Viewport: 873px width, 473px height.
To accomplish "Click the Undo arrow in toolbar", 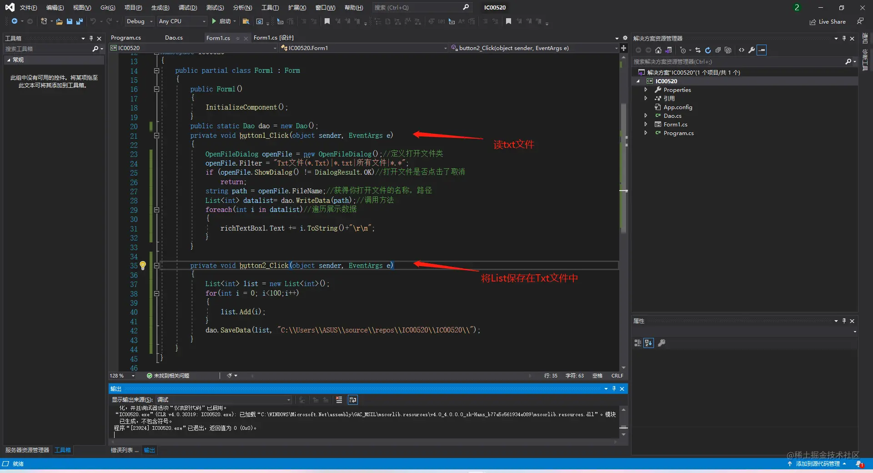I will click(x=93, y=21).
